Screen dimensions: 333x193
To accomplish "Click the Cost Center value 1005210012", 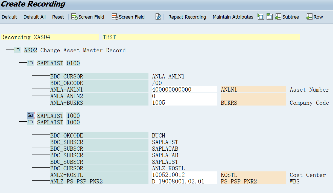I will point(185,175).
